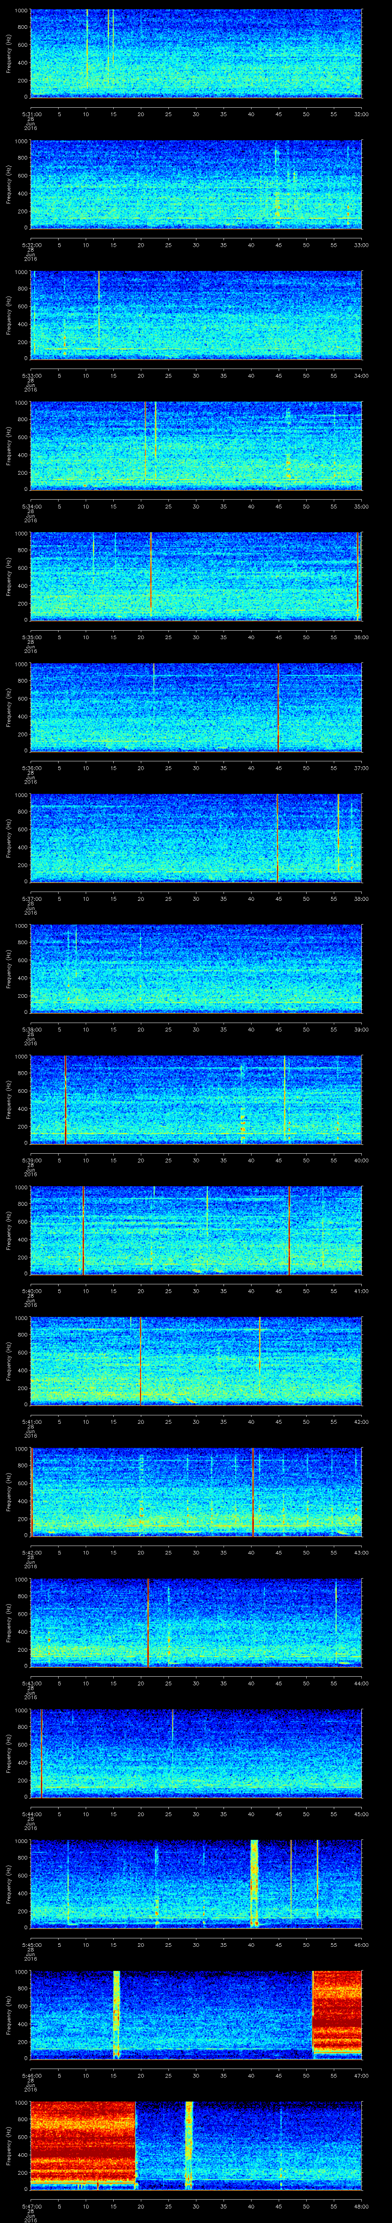Open the spectrogram panel starting at 5:41:00

pyautogui.click(x=196, y=1361)
